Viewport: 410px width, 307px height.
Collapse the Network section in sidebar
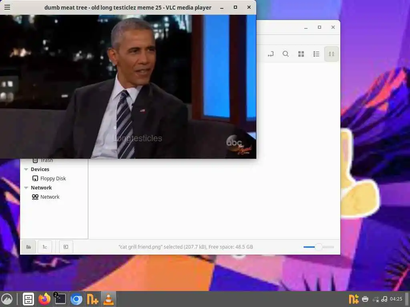[26, 188]
